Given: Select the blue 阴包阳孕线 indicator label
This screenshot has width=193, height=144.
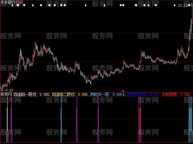Looking at the screenshot, I should coord(137,94).
